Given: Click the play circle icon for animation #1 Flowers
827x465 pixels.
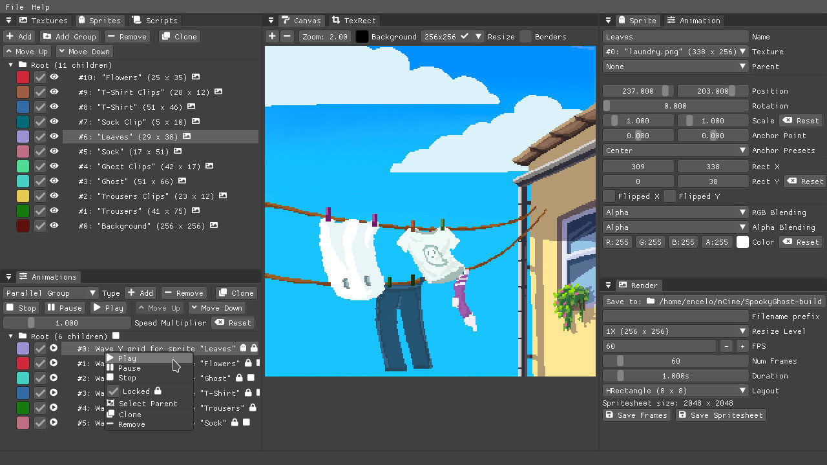Looking at the screenshot, I should tap(54, 364).
